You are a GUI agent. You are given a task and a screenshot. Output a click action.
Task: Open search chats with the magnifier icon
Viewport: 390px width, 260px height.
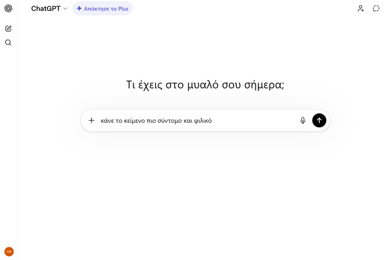pyautogui.click(x=8, y=43)
